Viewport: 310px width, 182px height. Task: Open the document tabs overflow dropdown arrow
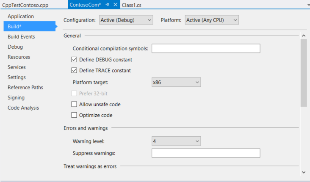click(x=307, y=5)
